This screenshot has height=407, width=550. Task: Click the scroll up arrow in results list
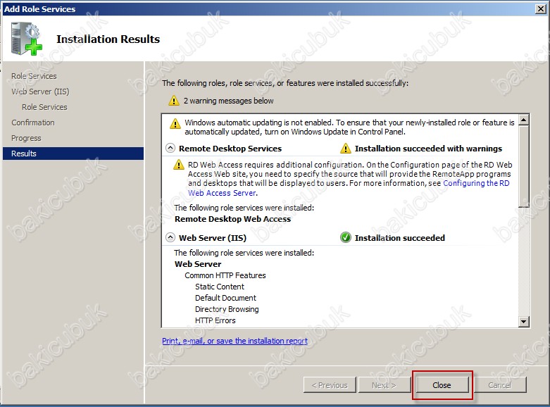(x=524, y=120)
